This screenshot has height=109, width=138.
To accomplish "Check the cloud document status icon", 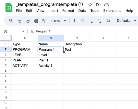I will tap(107, 5).
